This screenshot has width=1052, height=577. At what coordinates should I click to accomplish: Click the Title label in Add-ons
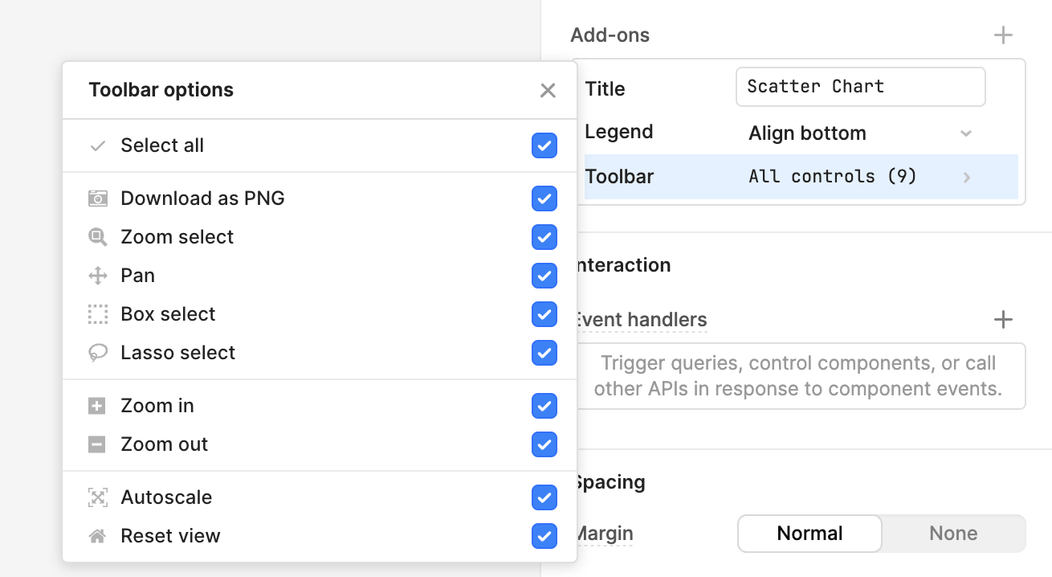click(606, 89)
